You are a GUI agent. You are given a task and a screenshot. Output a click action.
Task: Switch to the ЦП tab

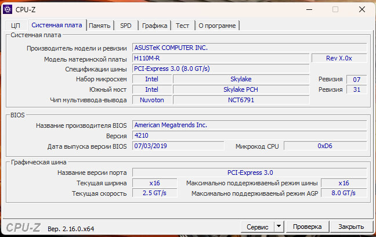(x=16, y=26)
